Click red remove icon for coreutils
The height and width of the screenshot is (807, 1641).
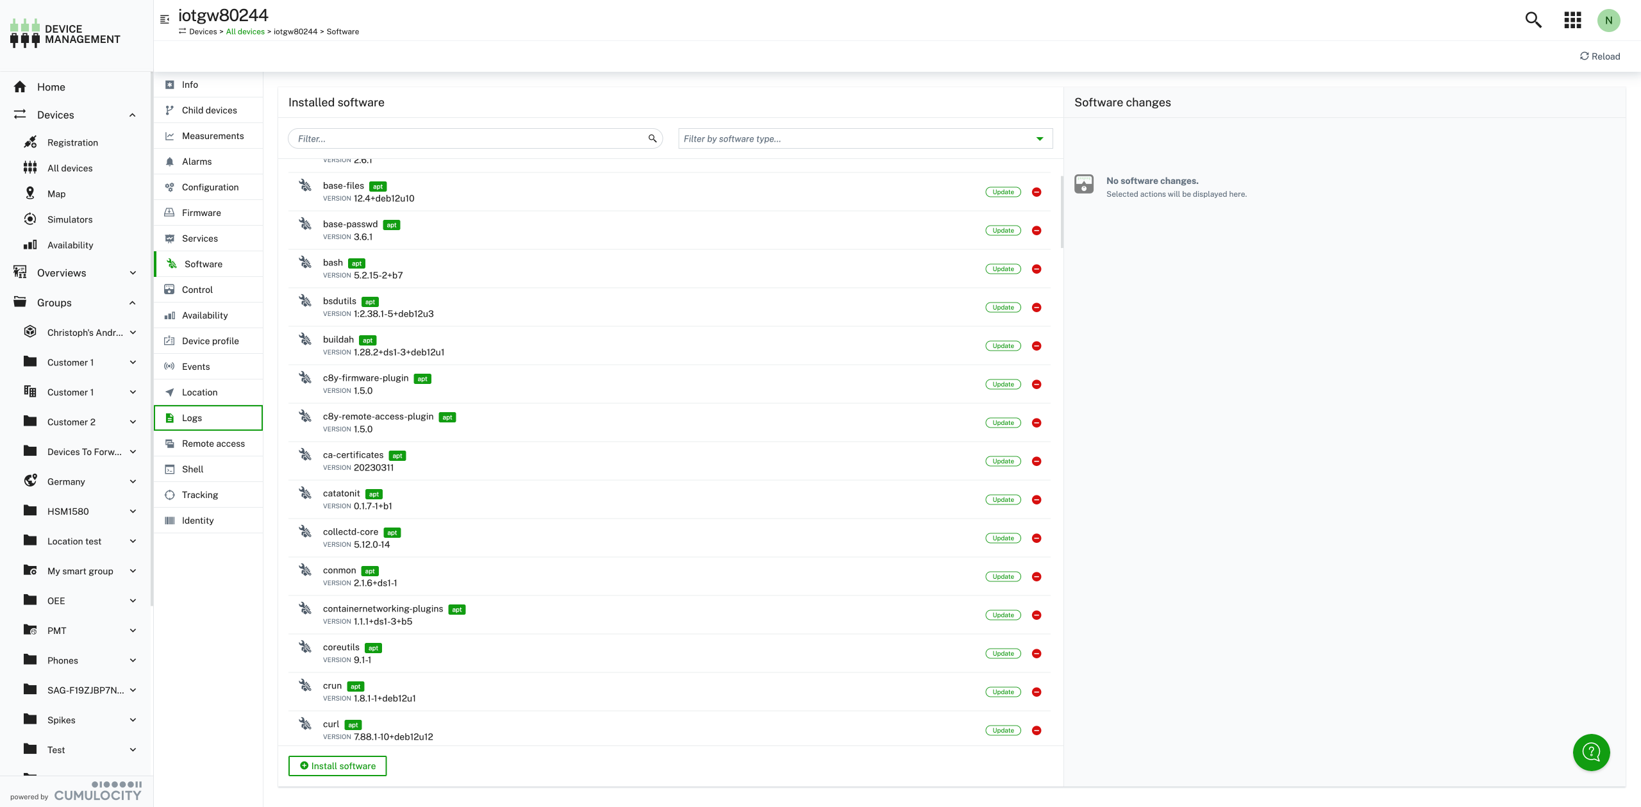(x=1037, y=654)
